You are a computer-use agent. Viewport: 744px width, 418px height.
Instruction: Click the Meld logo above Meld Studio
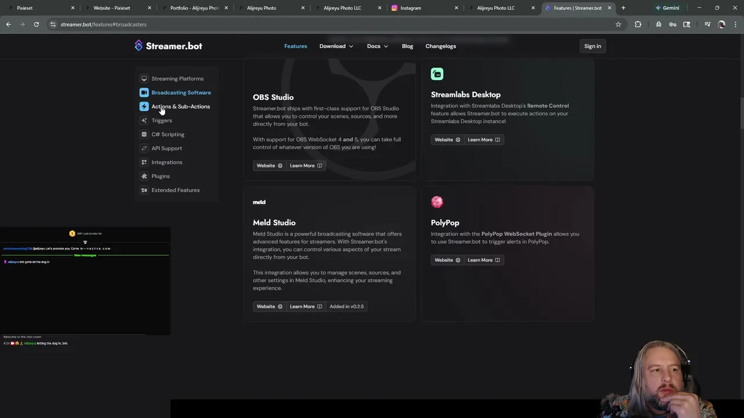pyautogui.click(x=259, y=202)
